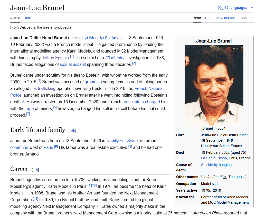Switch to the Article tab
This screenshot has width=256, height=217.
pos(15,18)
